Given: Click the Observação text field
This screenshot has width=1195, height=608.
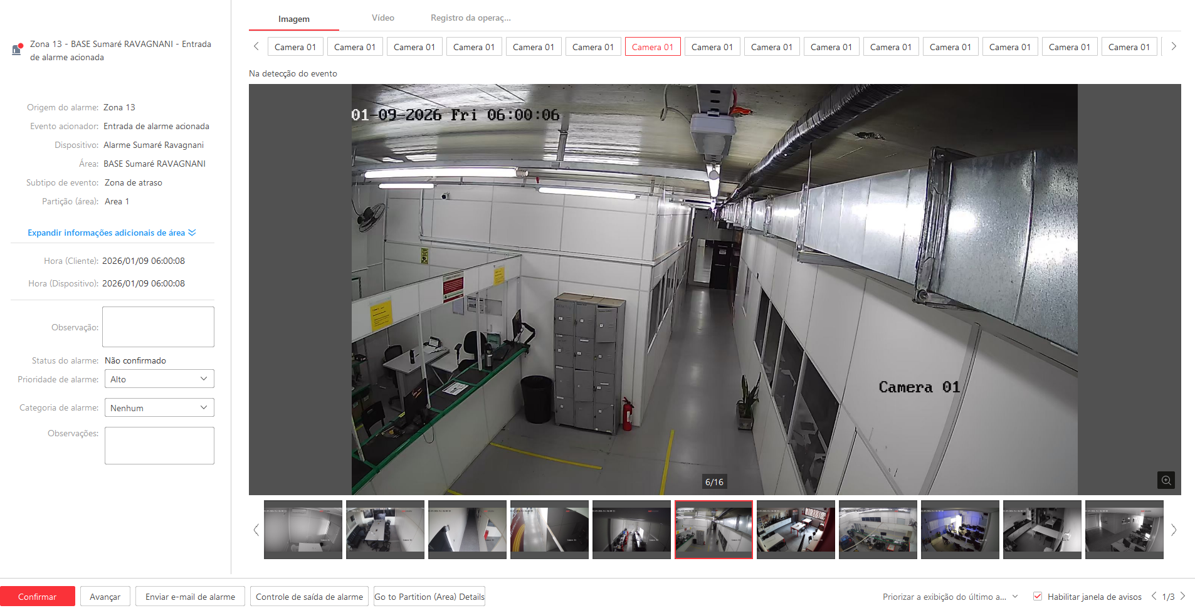Looking at the screenshot, I should (158, 327).
